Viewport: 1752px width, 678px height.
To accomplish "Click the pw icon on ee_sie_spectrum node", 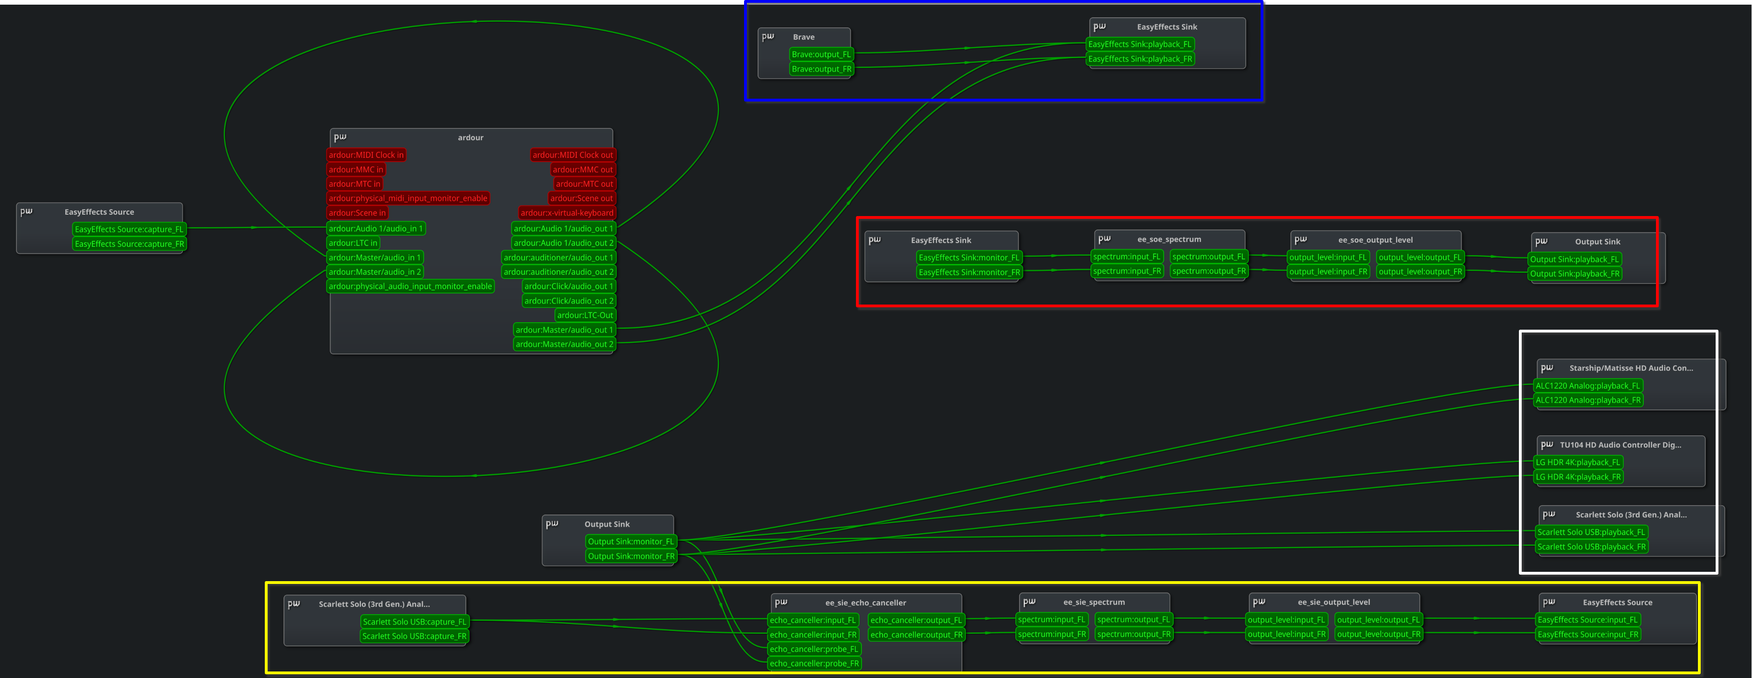I will (x=1029, y=602).
